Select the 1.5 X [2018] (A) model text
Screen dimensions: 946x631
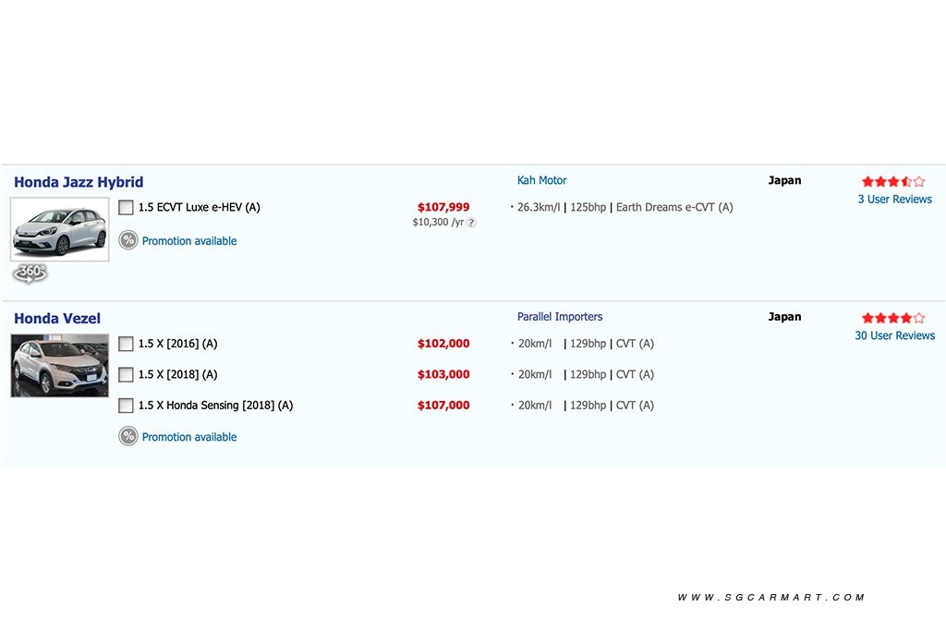point(177,374)
